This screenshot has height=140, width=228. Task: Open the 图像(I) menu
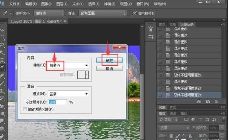click(x=47, y=4)
